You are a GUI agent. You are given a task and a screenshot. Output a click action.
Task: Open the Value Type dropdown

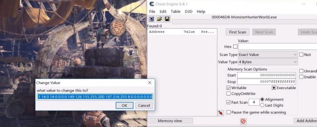268,62
